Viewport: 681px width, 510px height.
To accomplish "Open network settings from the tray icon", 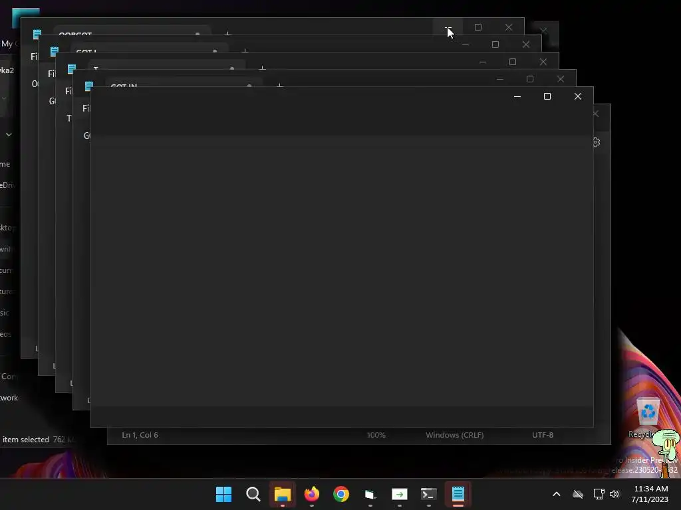I will 599,494.
